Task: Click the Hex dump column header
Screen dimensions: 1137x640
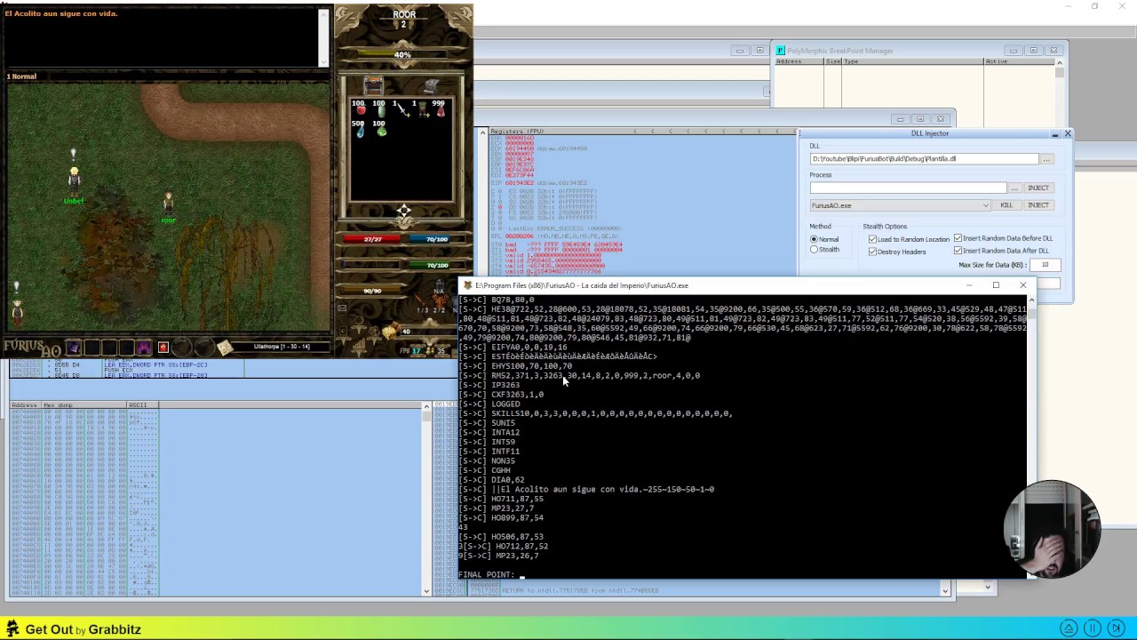Action: (x=84, y=405)
